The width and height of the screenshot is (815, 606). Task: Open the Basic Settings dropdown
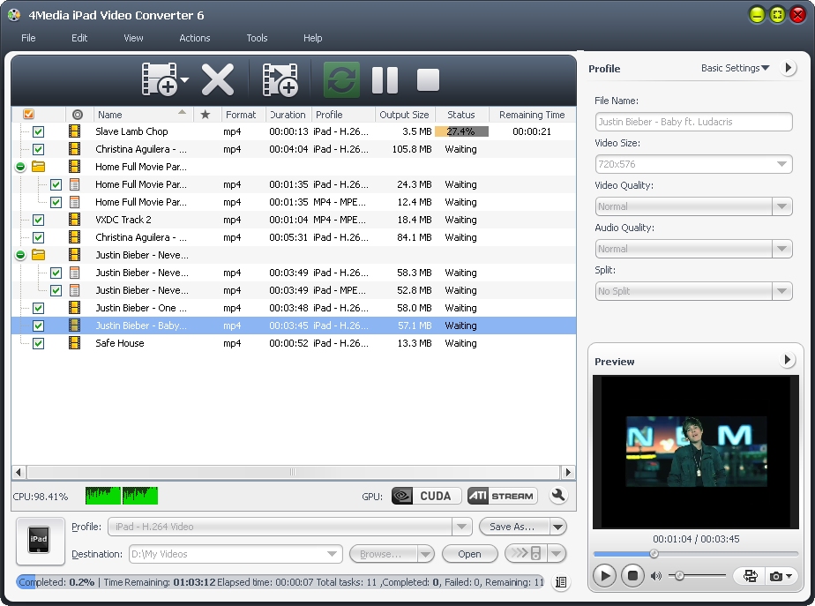(735, 68)
